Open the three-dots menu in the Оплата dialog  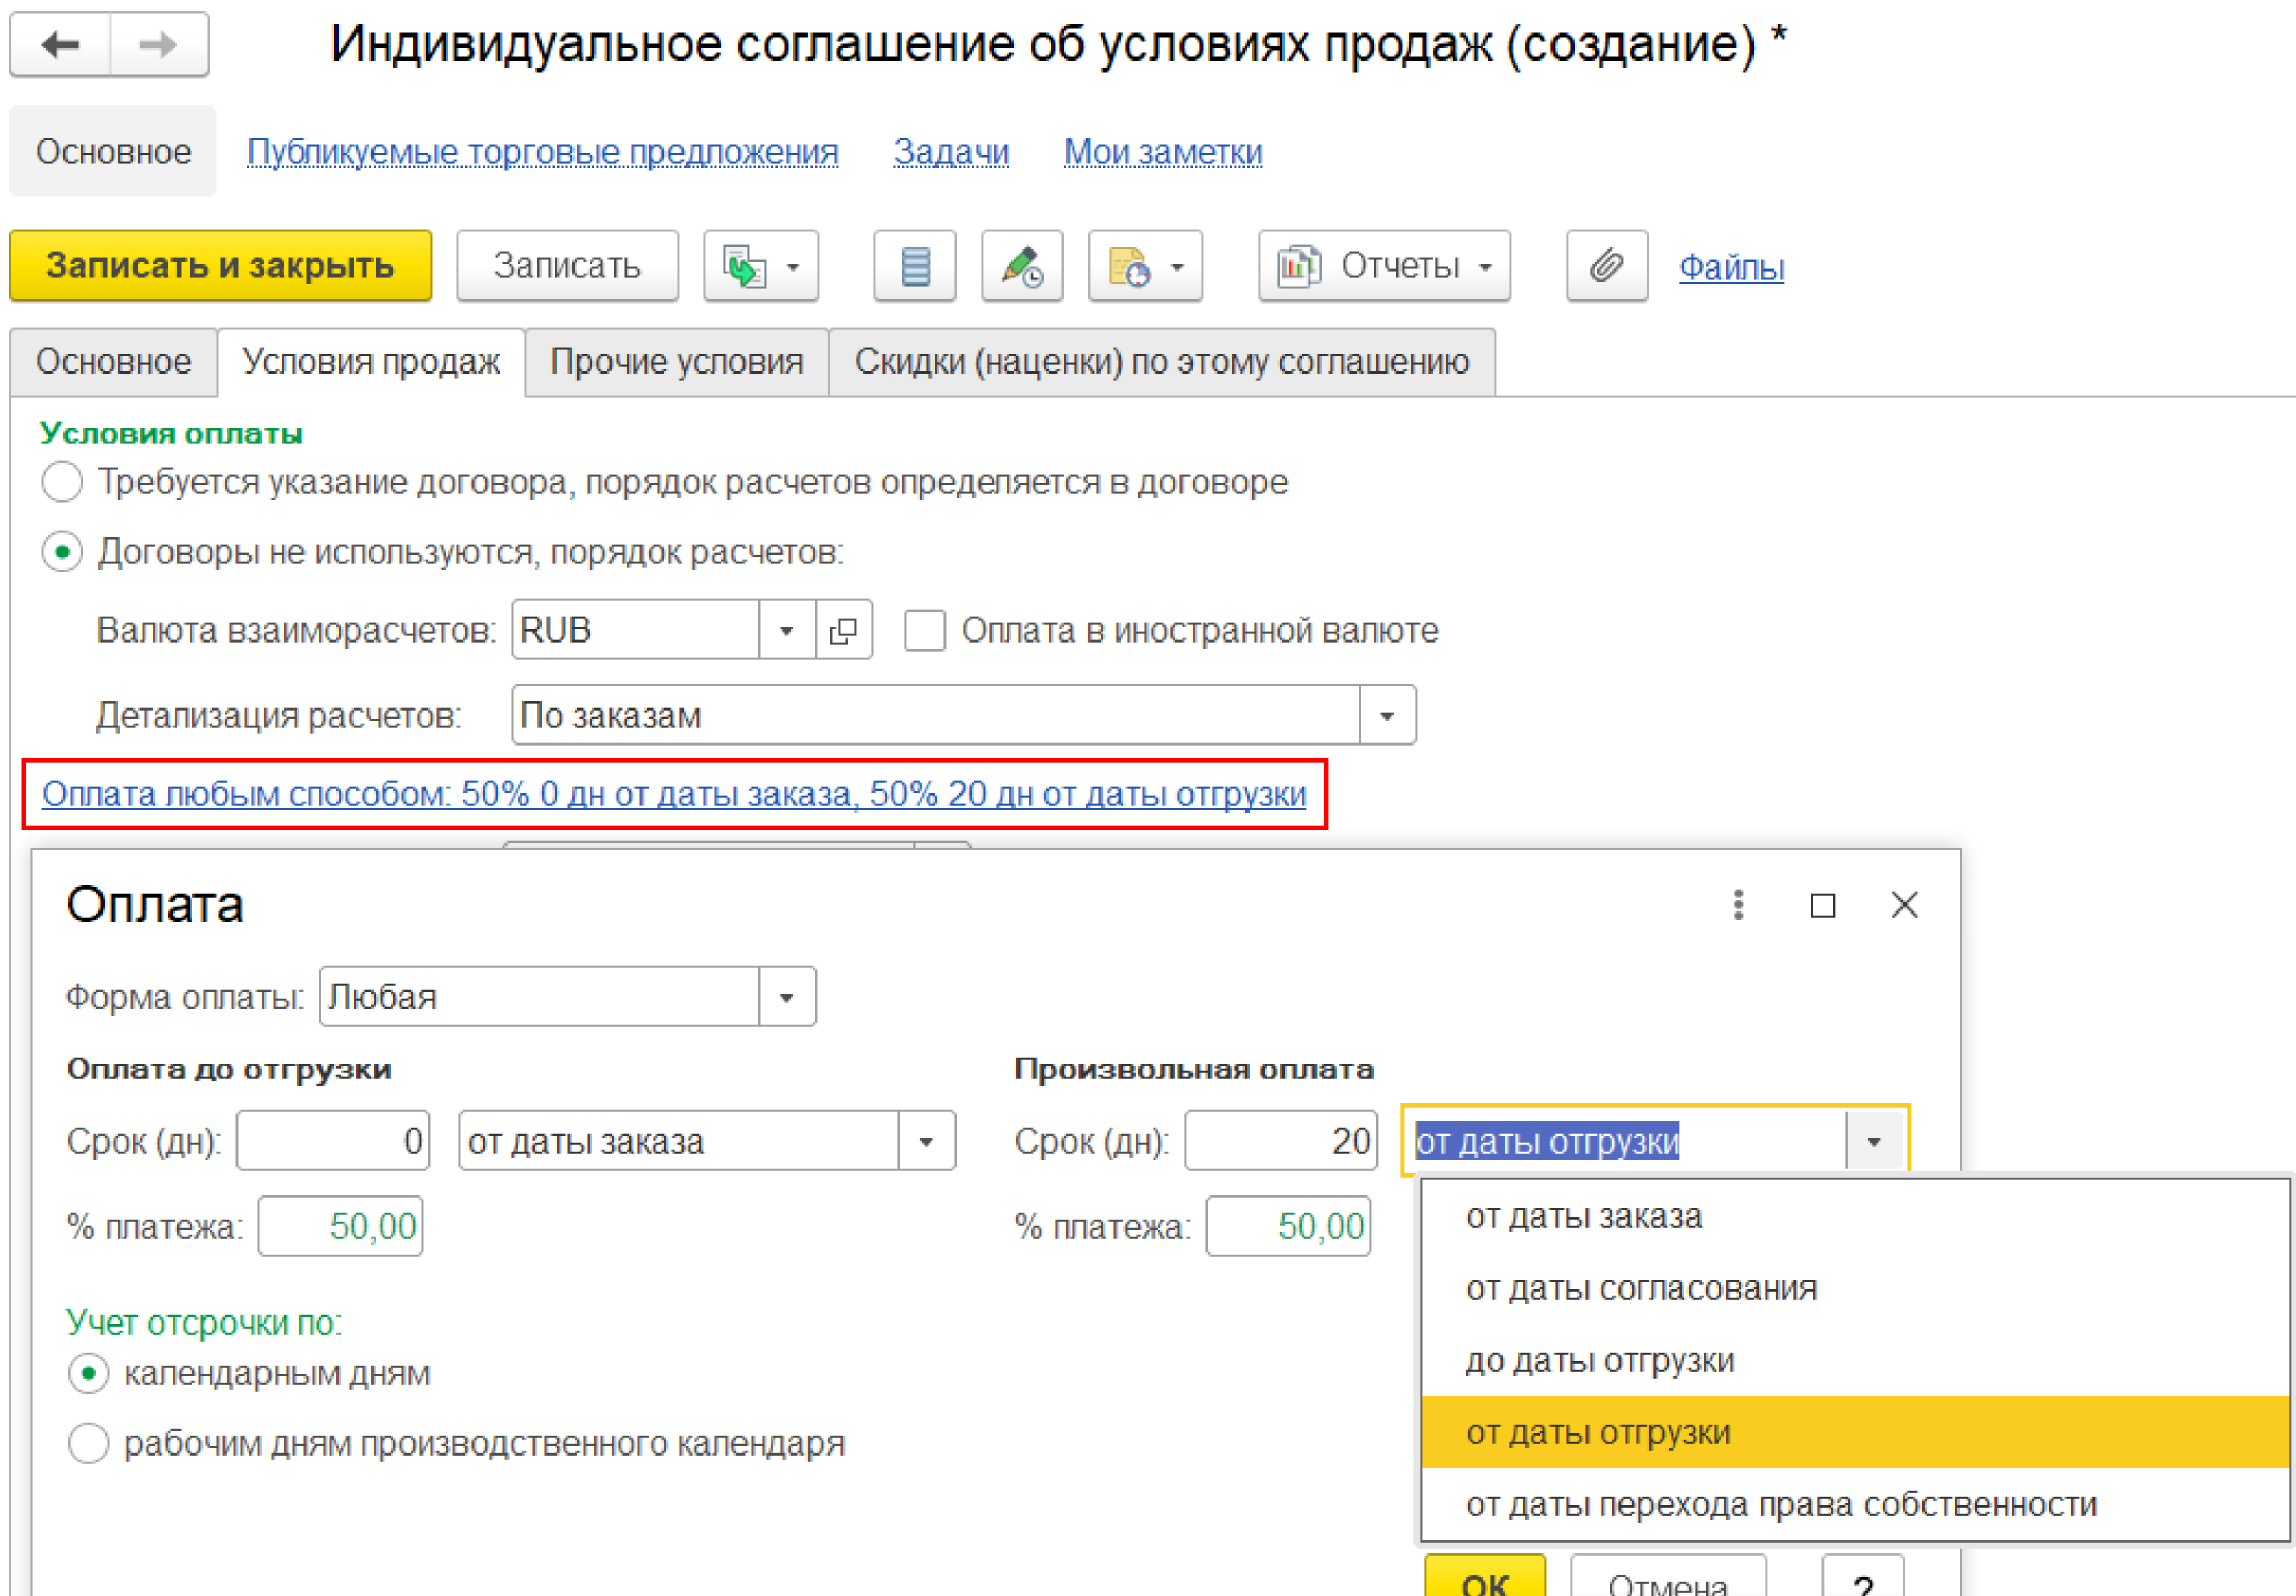[x=1738, y=904]
